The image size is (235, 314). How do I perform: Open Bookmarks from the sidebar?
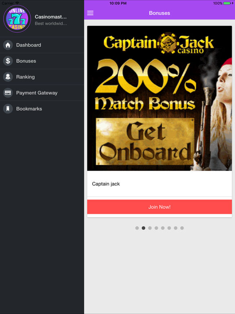click(29, 109)
